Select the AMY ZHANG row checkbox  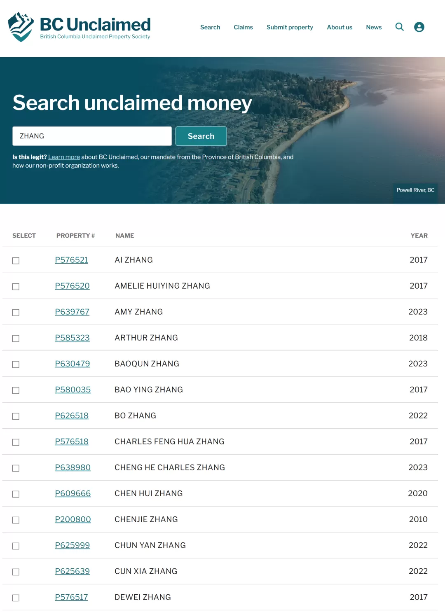[x=16, y=313]
